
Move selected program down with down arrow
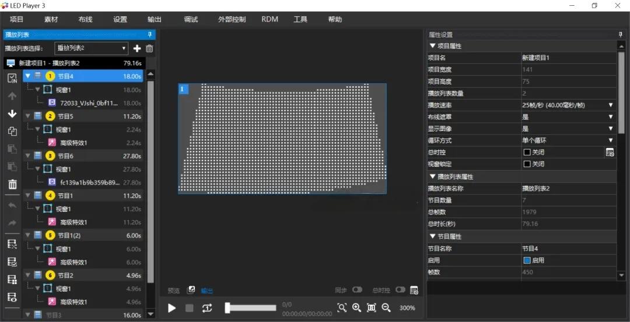(x=12, y=114)
